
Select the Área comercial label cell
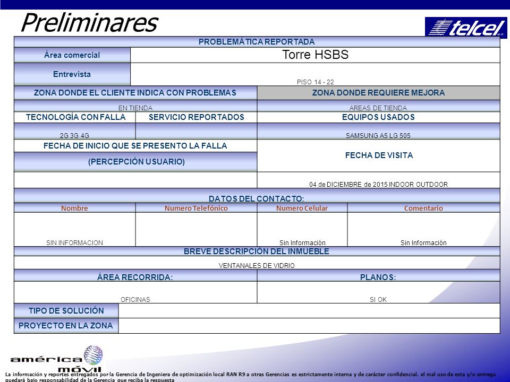72,55
